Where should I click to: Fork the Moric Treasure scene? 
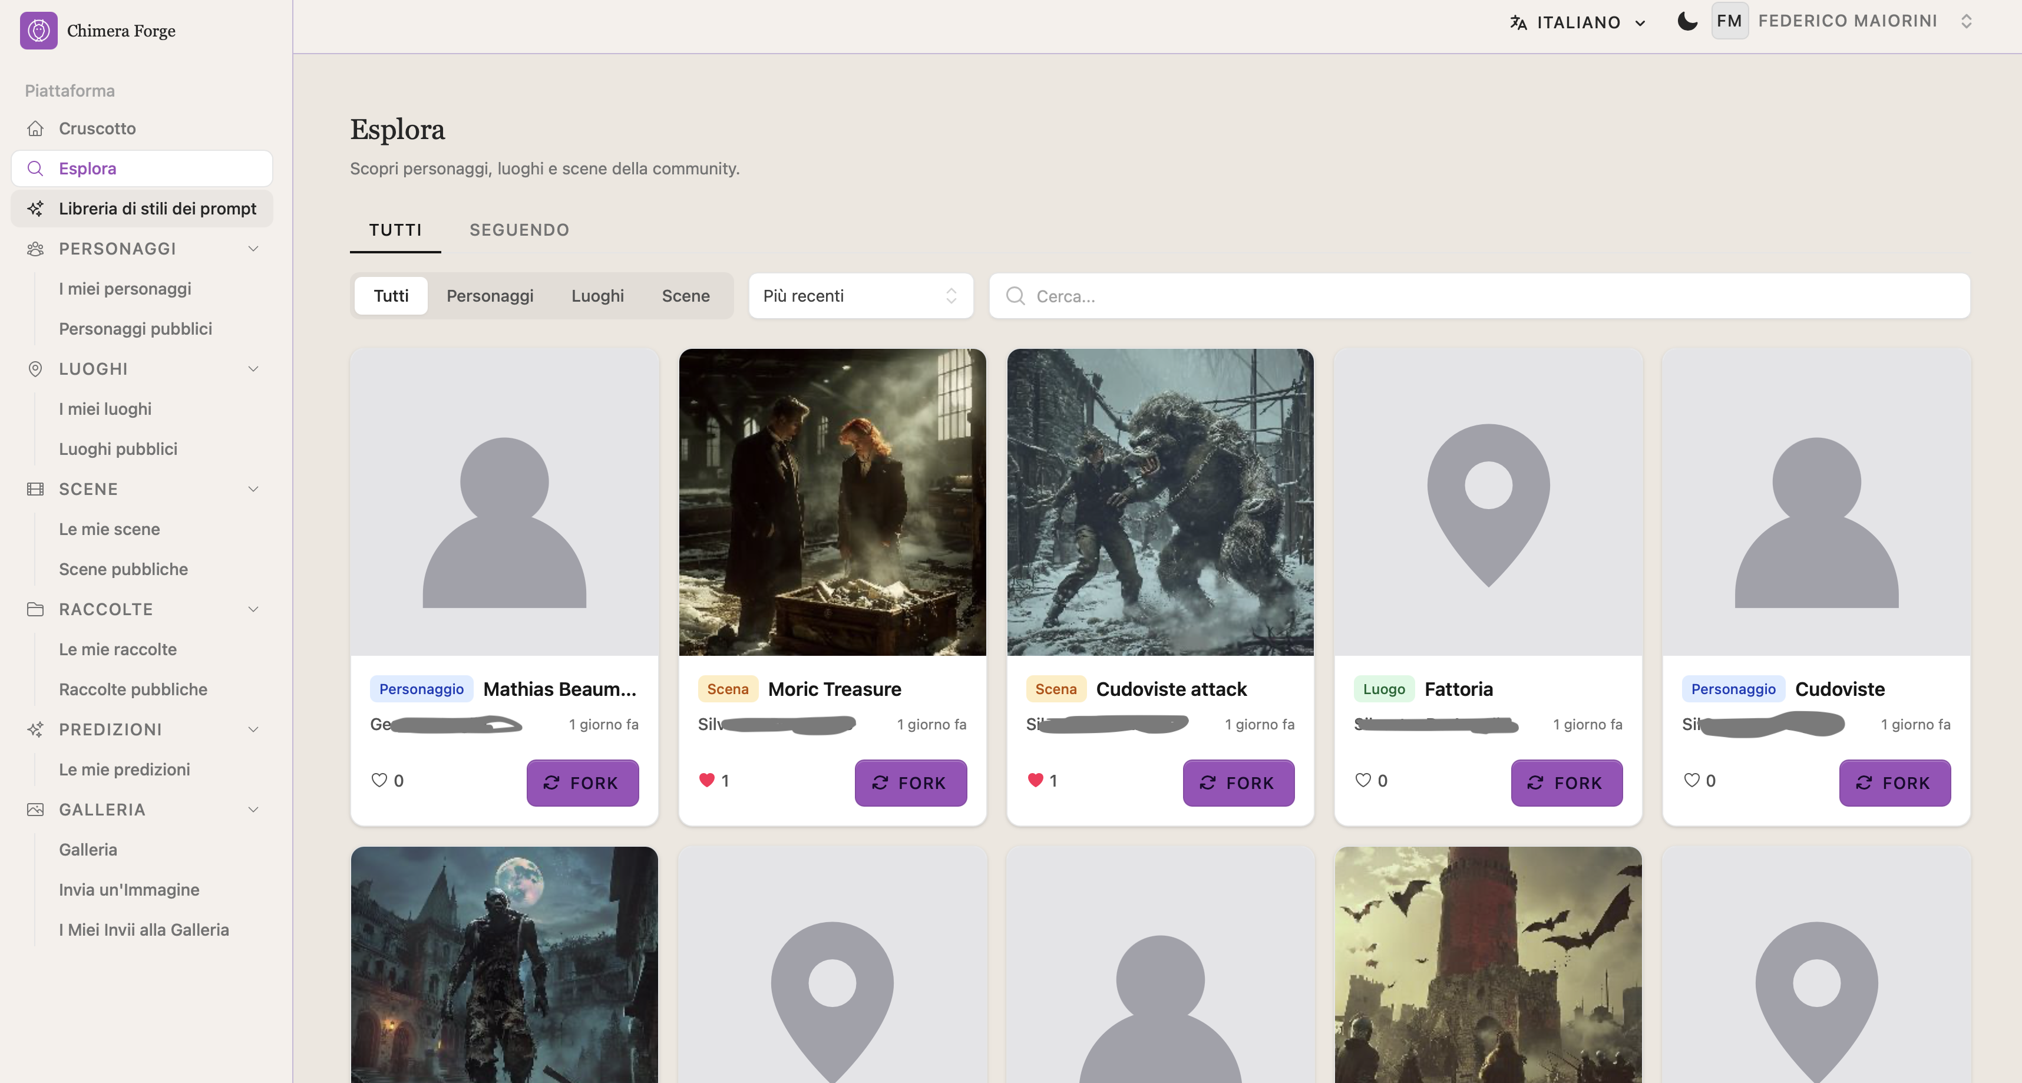(x=910, y=782)
